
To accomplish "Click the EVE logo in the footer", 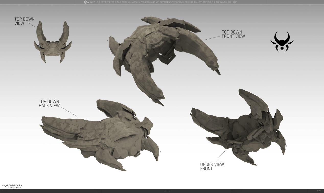I will pos(319,191).
